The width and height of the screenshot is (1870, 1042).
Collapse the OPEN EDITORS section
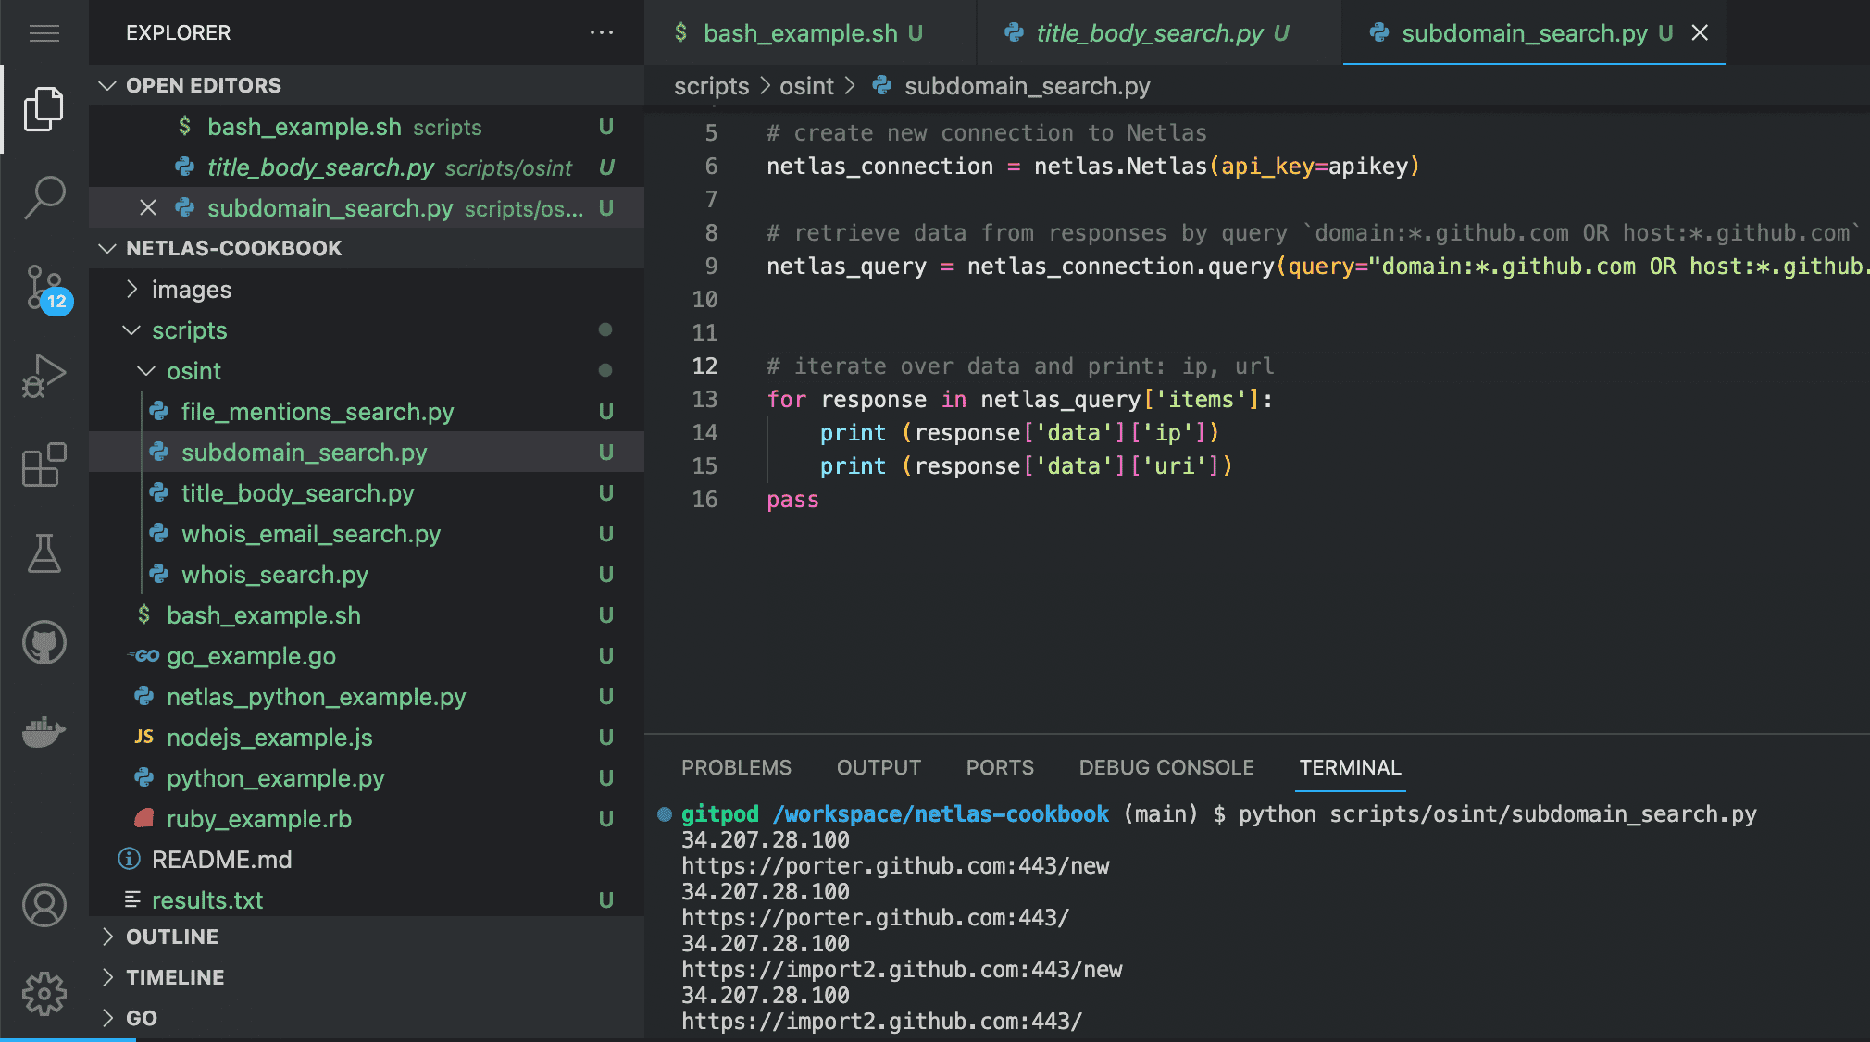(x=108, y=85)
